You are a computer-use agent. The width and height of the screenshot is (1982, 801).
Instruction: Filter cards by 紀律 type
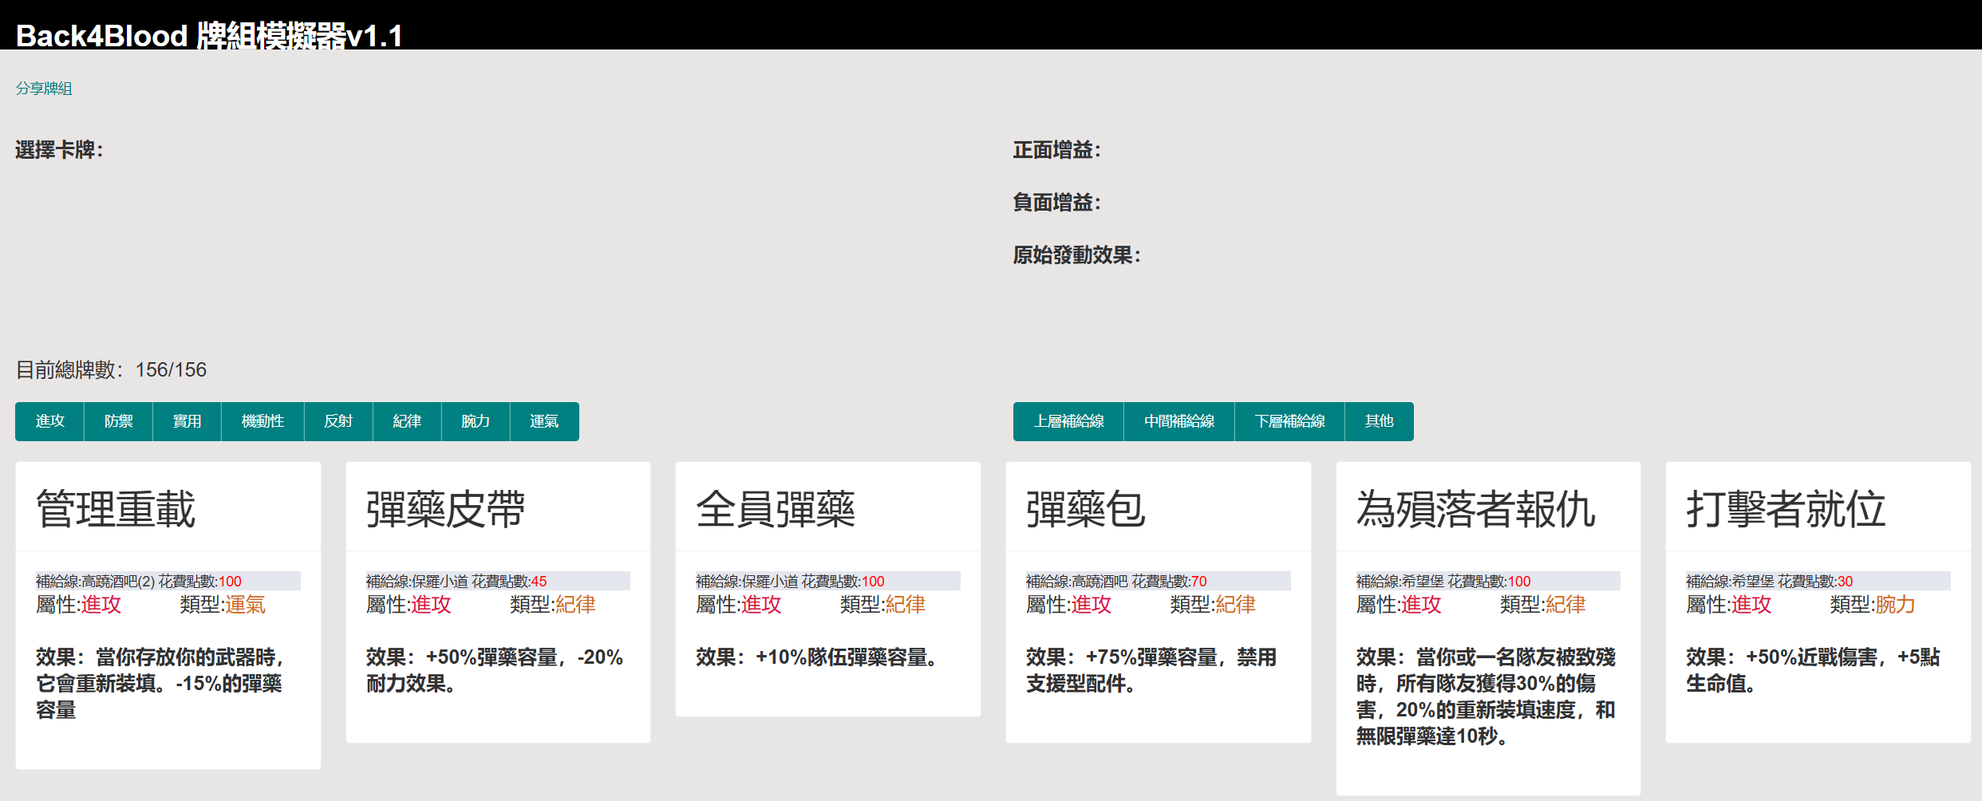pos(407,421)
